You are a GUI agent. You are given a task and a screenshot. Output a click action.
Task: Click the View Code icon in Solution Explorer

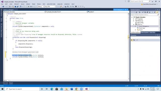point(152,12)
